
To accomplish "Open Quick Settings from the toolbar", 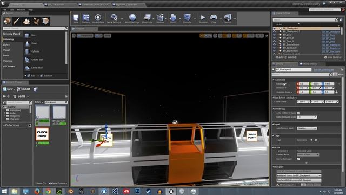I will click(114, 18).
